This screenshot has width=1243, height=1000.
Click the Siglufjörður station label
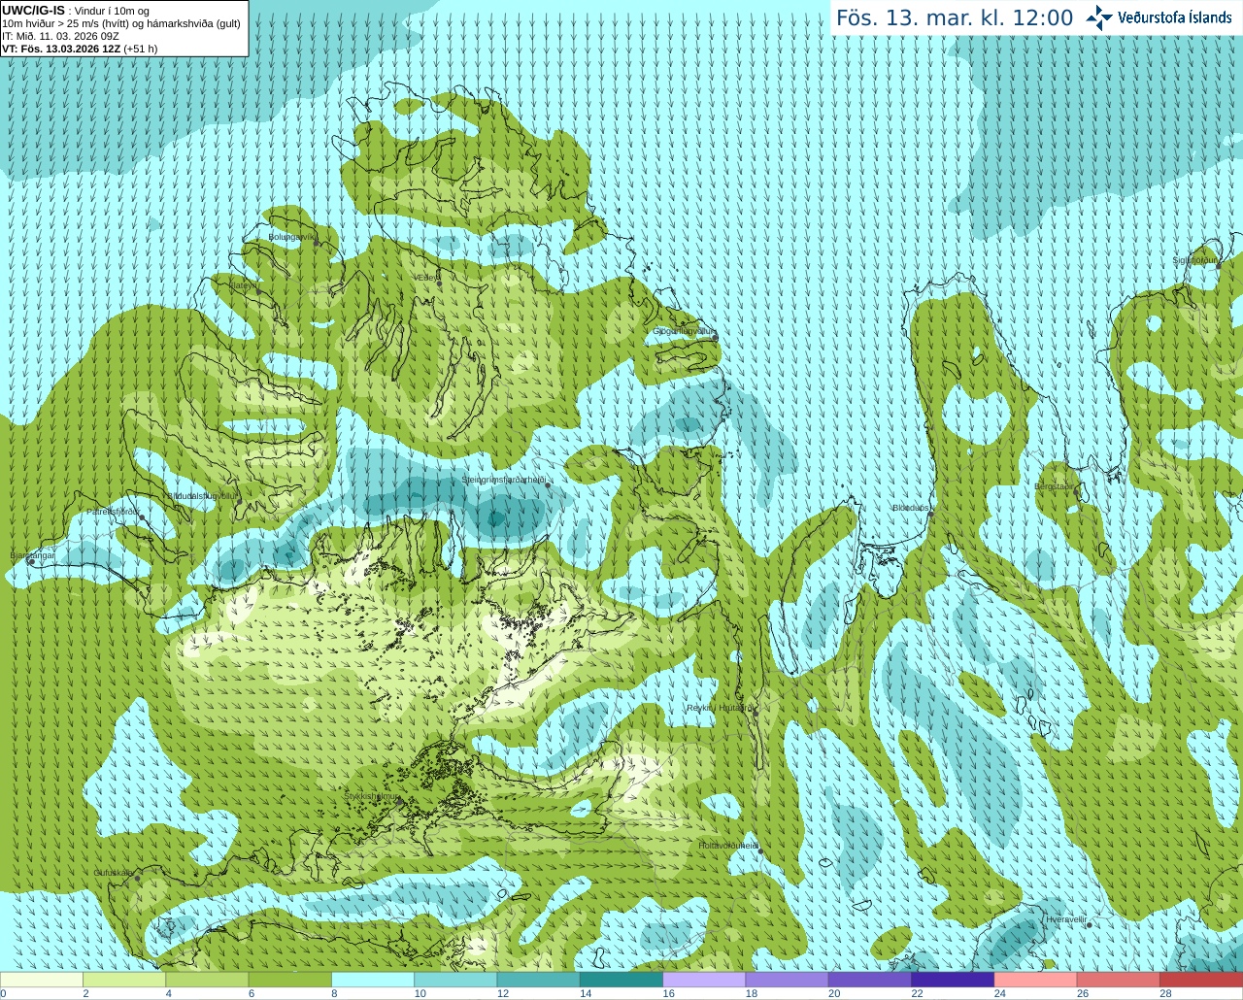[x=1194, y=260]
